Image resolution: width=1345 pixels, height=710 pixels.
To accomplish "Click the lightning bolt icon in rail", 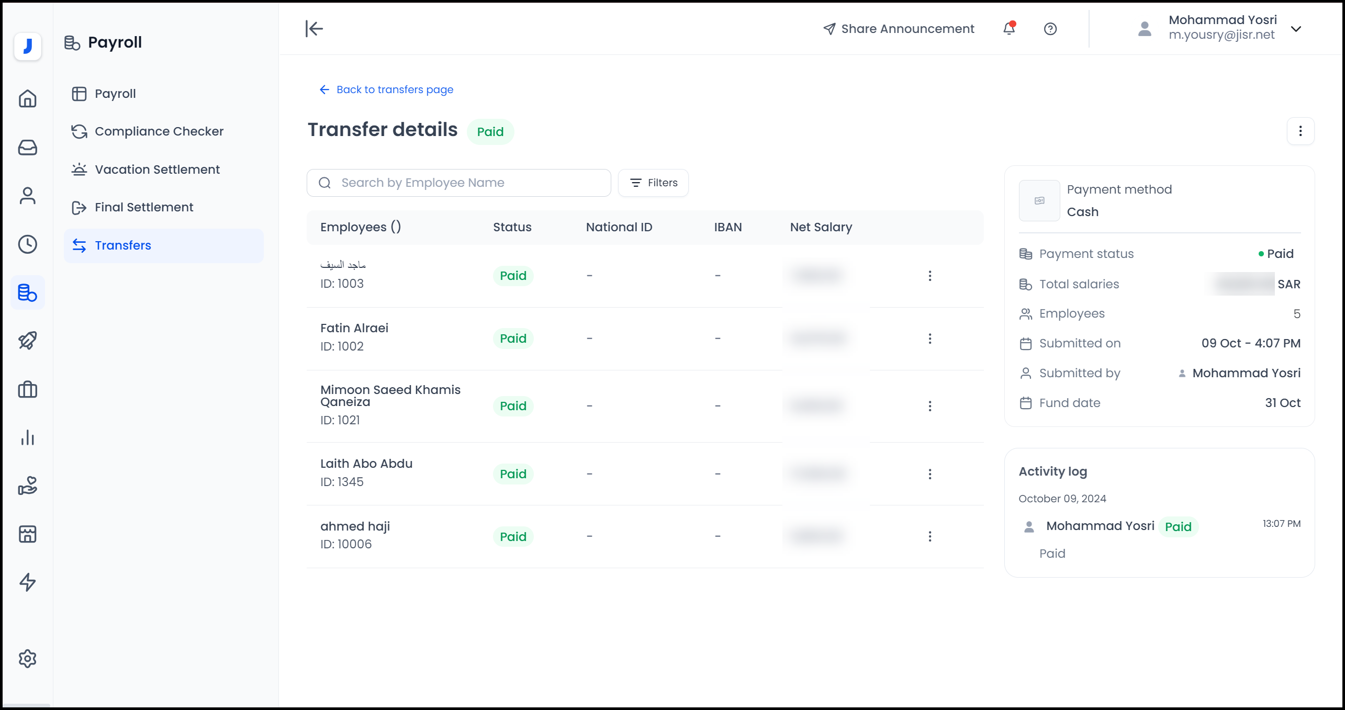I will pyautogui.click(x=27, y=582).
